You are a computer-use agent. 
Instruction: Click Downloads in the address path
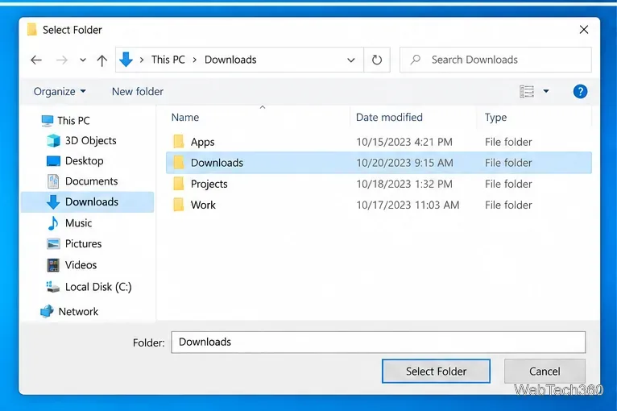[230, 60]
